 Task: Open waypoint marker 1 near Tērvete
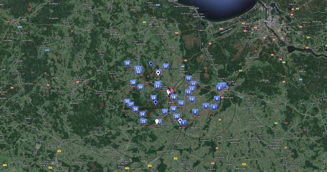[183, 123]
